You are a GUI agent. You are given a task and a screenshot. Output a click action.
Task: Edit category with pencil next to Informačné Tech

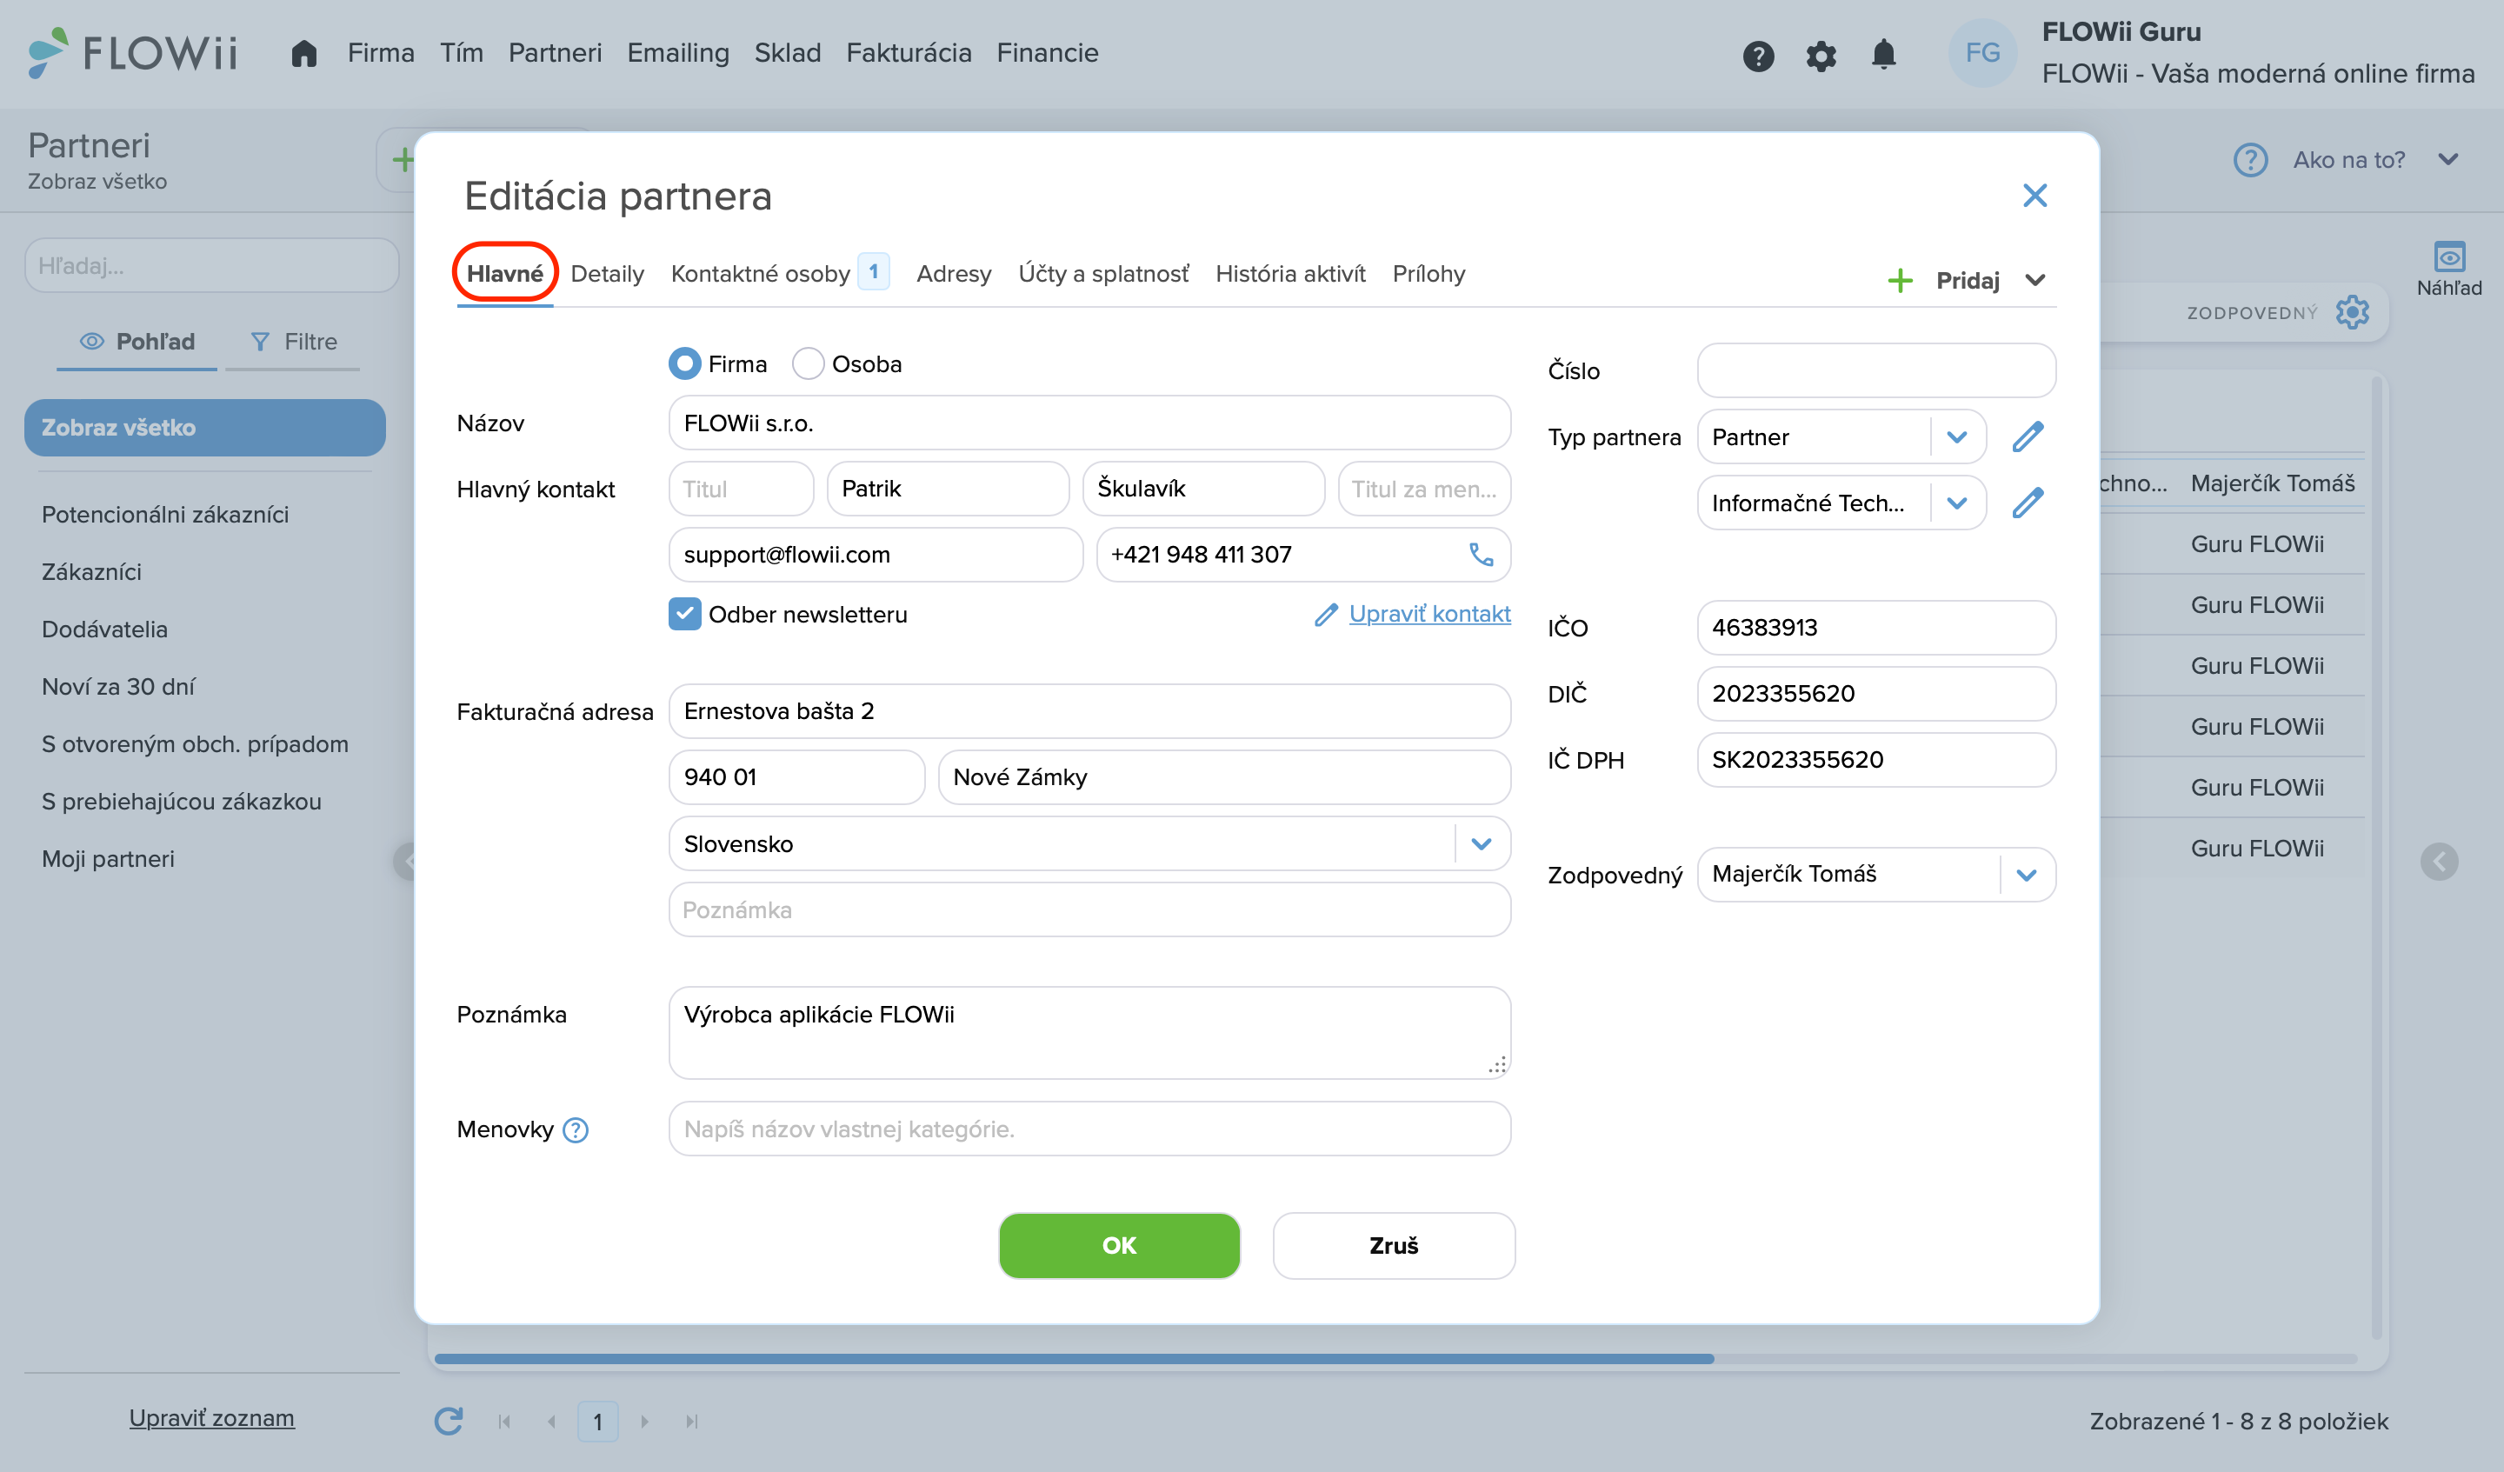[2027, 503]
